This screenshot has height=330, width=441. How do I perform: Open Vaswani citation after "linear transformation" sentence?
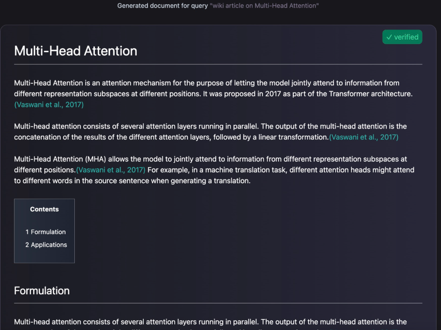(x=364, y=137)
